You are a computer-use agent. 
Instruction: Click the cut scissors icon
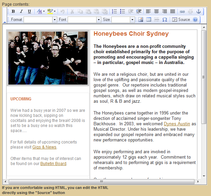72,11
